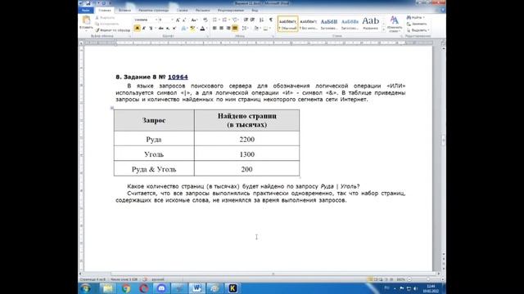The height and width of the screenshot is (294, 524).
Task: Open the K application from taskbar
Action: [233, 288]
